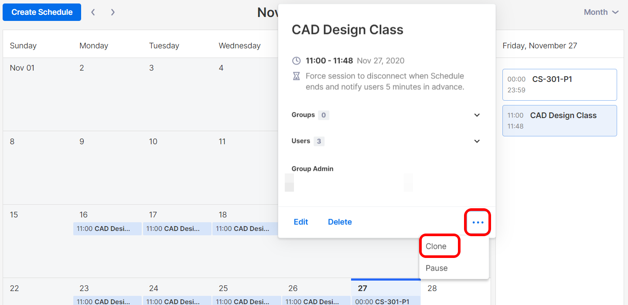Open the Month view dropdown
628x305 pixels.
(x=601, y=12)
